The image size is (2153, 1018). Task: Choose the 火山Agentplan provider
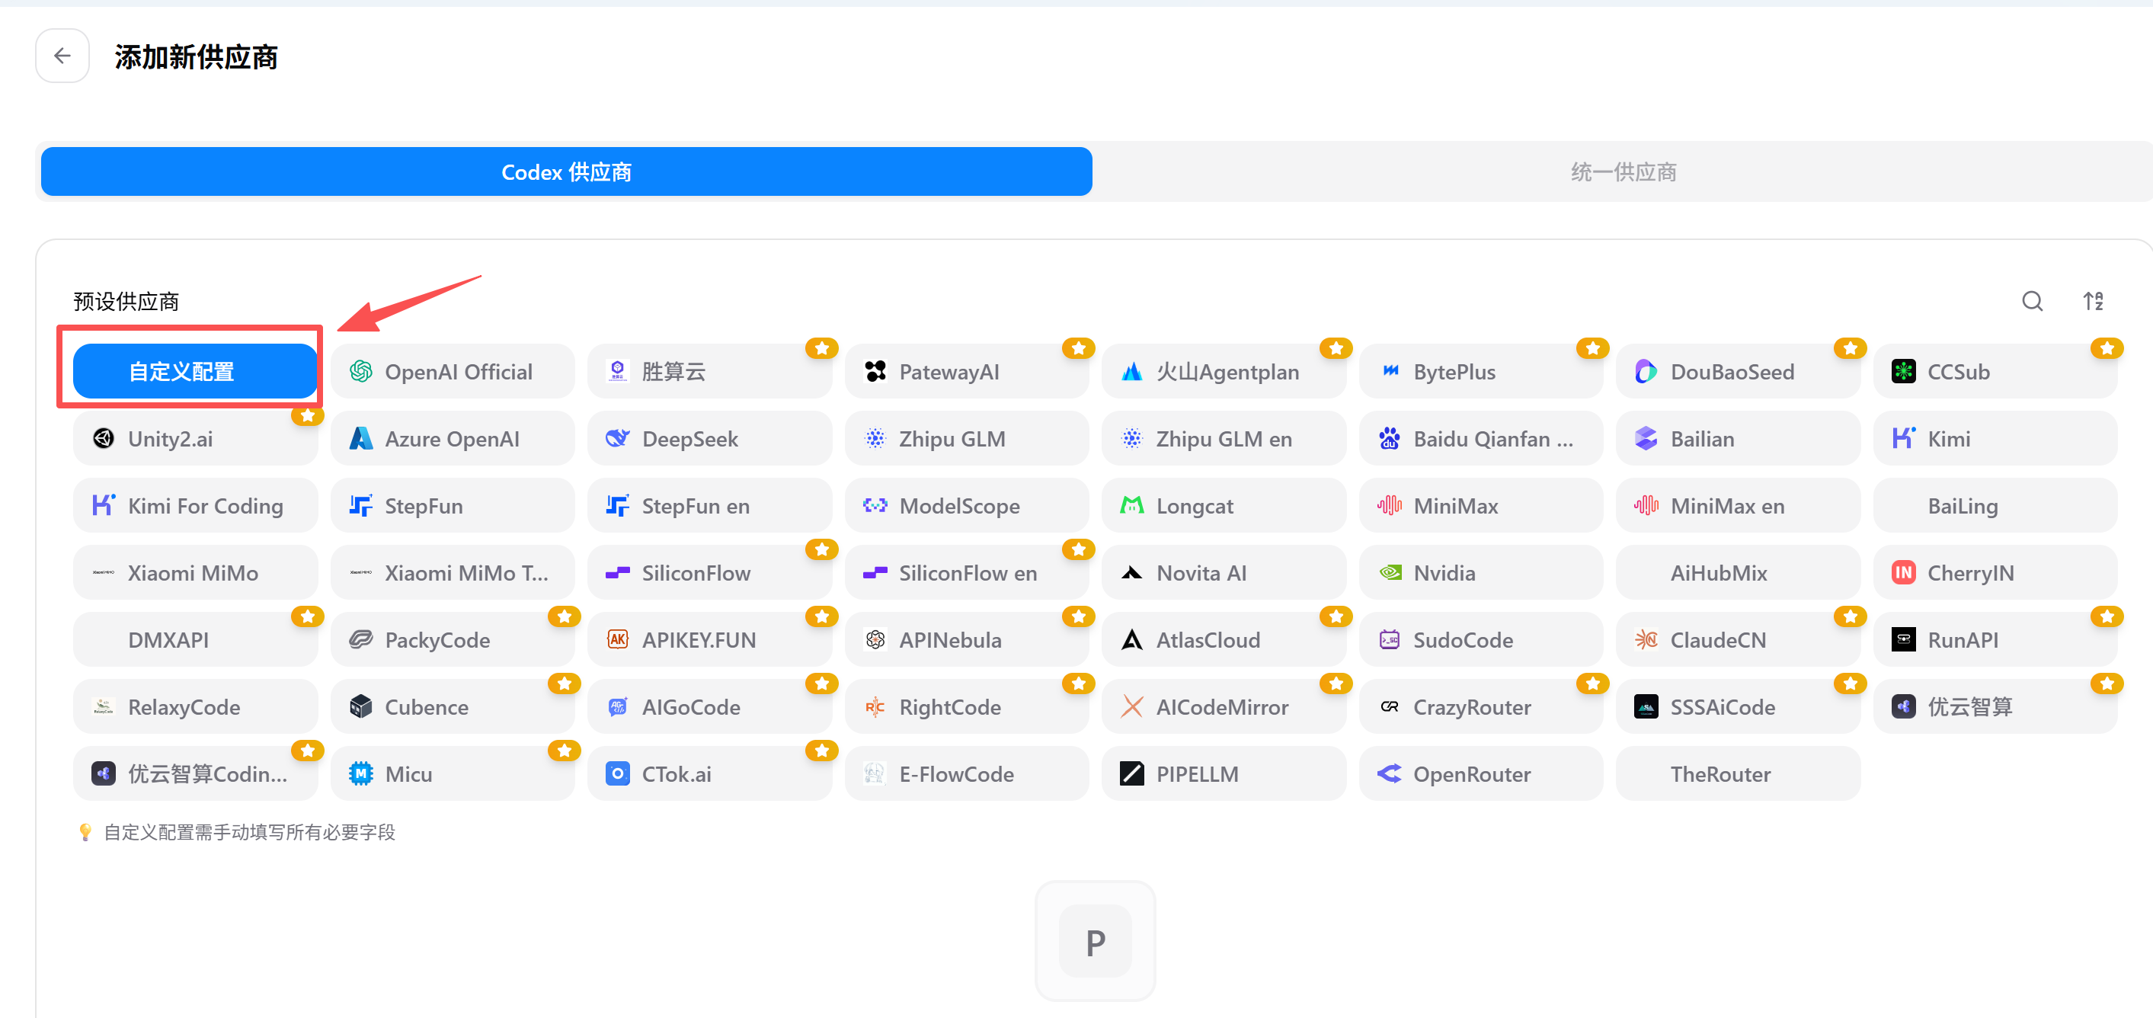1224,371
